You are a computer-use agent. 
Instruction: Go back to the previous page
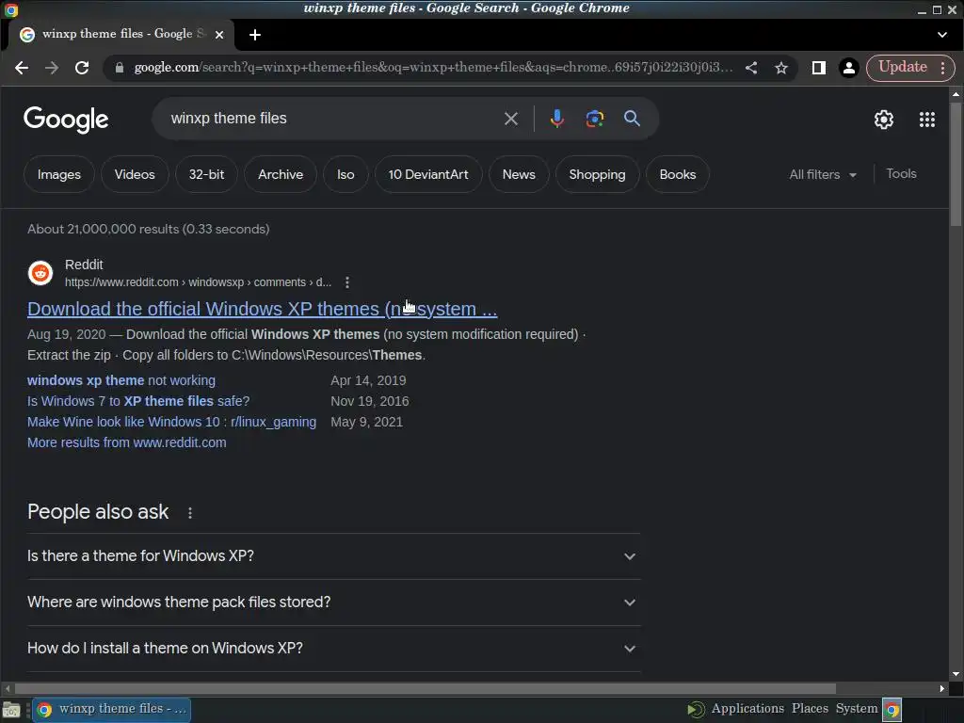pyautogui.click(x=22, y=68)
